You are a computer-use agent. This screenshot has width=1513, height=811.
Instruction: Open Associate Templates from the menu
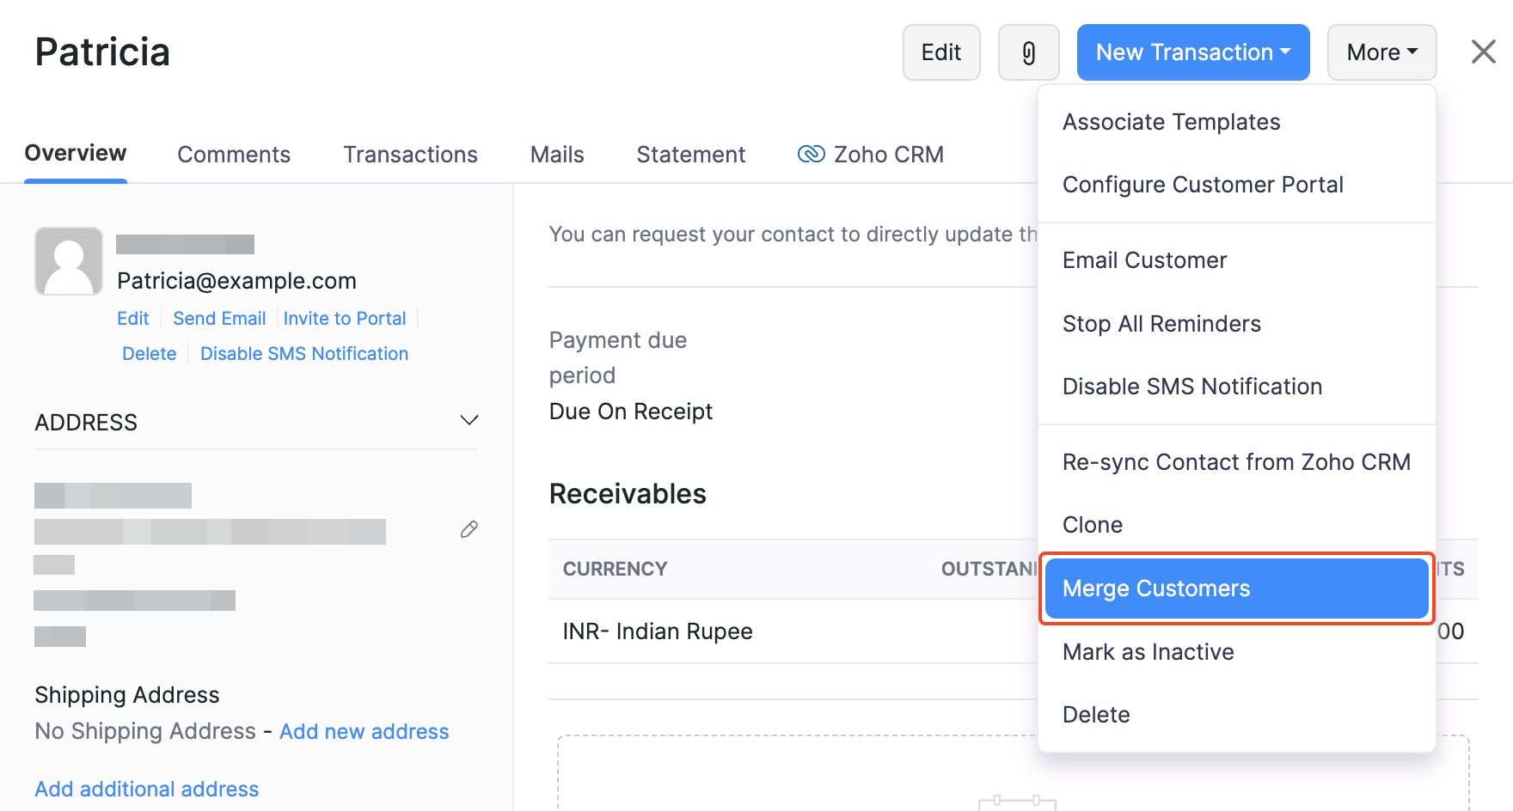tap(1171, 121)
